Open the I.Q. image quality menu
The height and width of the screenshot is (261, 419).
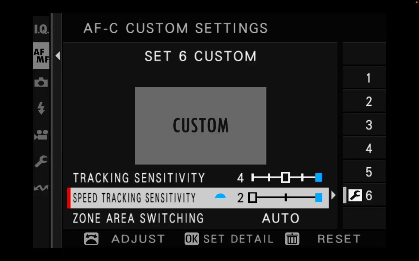pyautogui.click(x=41, y=29)
